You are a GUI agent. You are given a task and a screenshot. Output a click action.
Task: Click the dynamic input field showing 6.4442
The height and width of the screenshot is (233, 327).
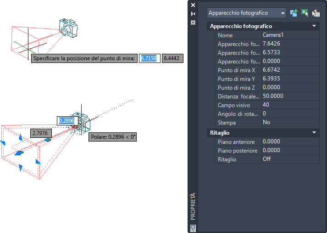[x=172, y=58]
